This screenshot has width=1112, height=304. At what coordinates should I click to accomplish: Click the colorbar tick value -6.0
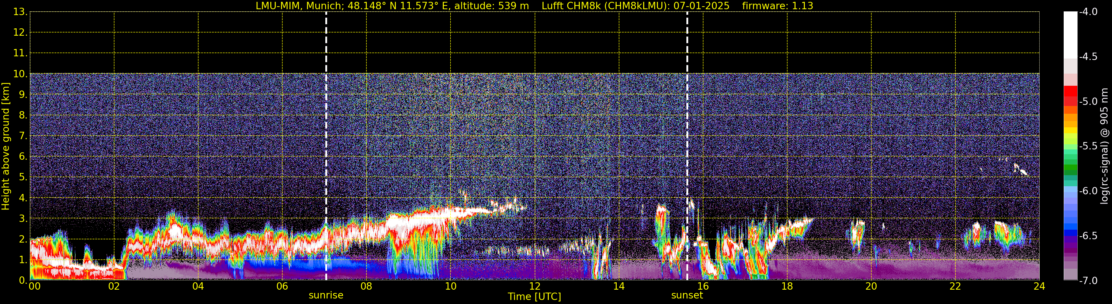click(1088, 191)
